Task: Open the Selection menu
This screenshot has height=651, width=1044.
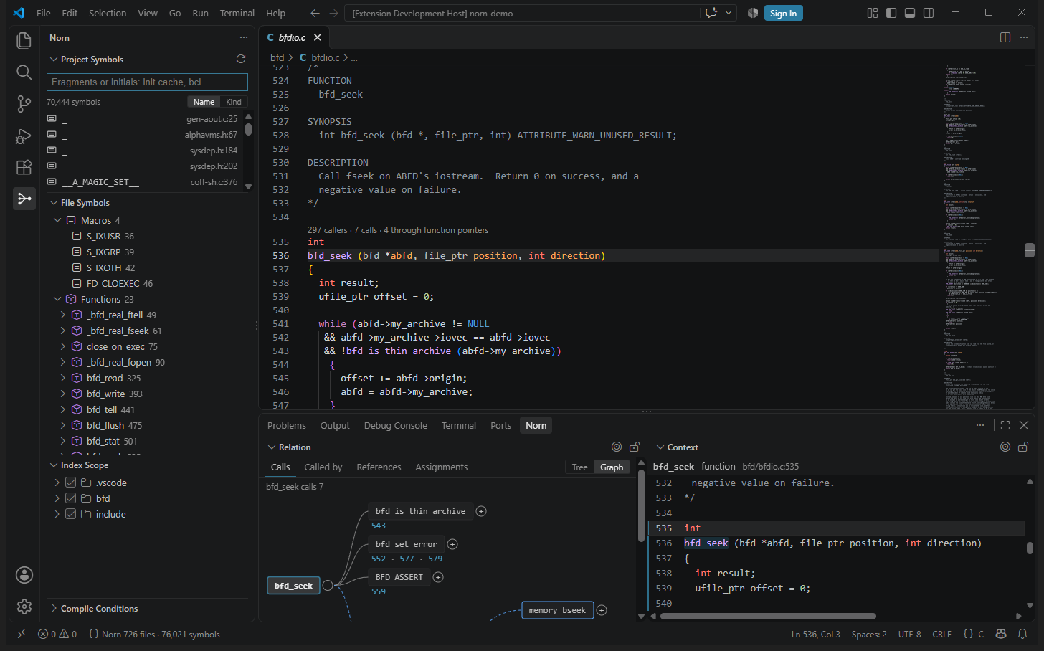Action: [x=108, y=13]
